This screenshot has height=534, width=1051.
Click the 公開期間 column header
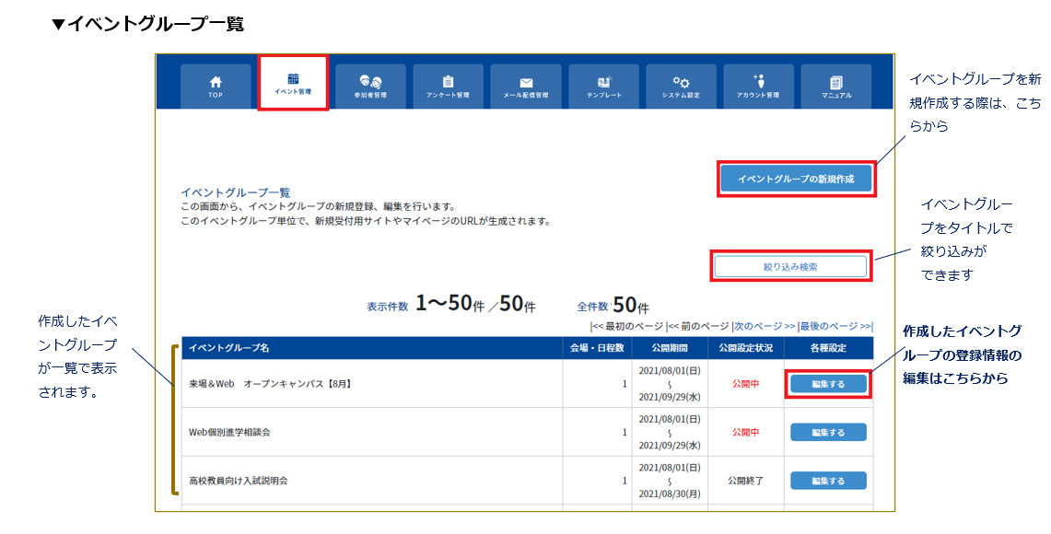pyautogui.click(x=669, y=348)
